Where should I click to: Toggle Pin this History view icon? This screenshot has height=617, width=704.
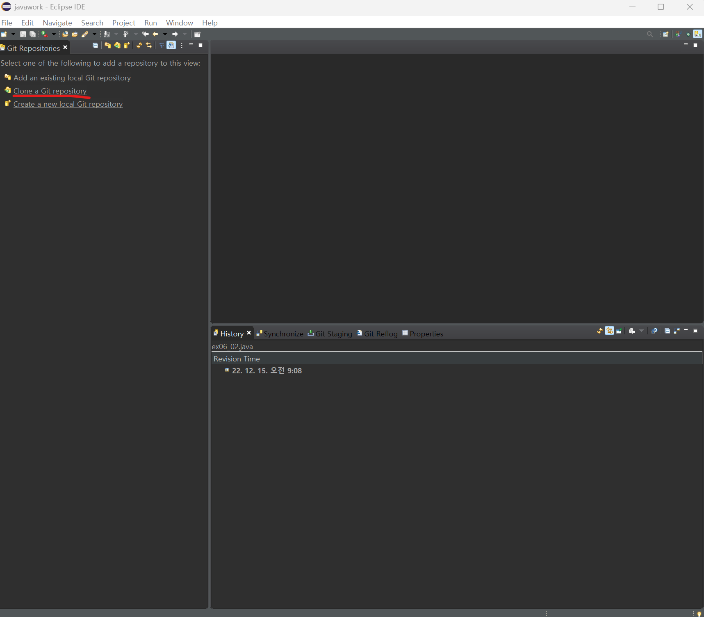coord(619,331)
